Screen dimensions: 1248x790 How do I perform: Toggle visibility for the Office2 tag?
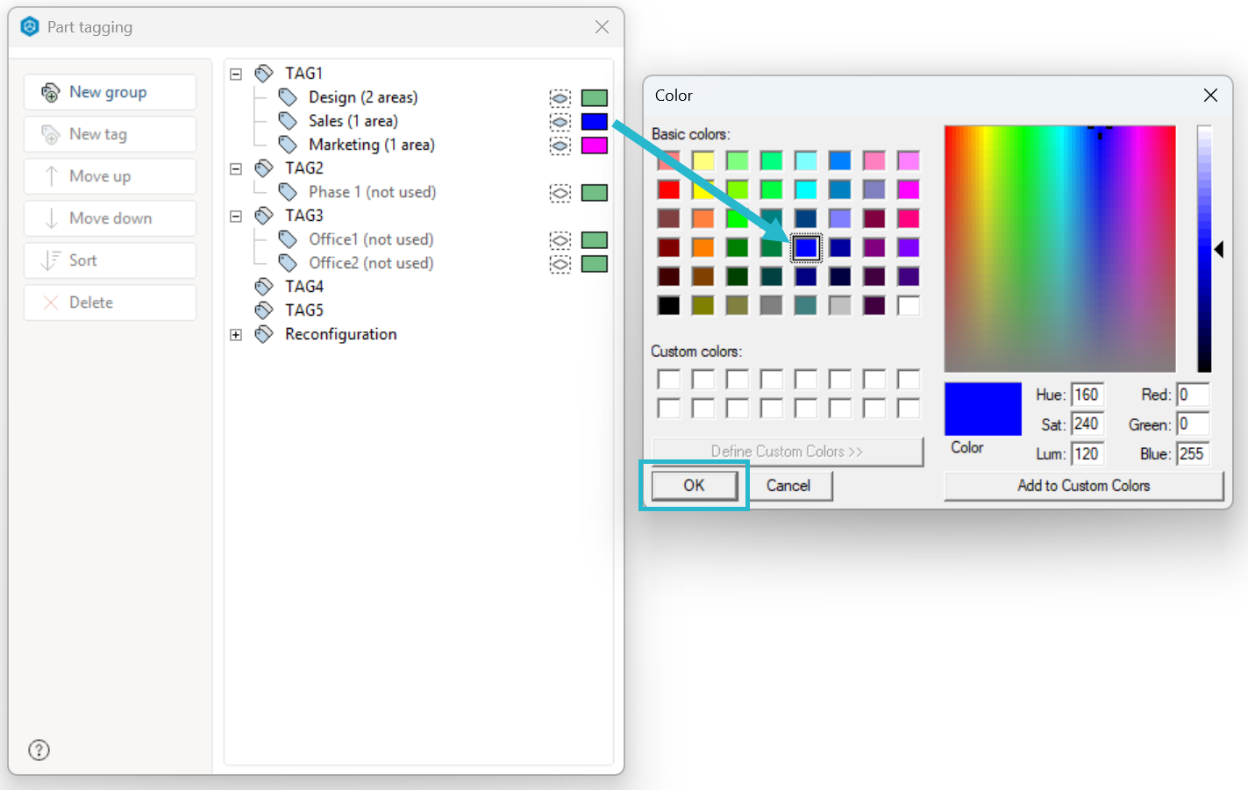click(560, 264)
